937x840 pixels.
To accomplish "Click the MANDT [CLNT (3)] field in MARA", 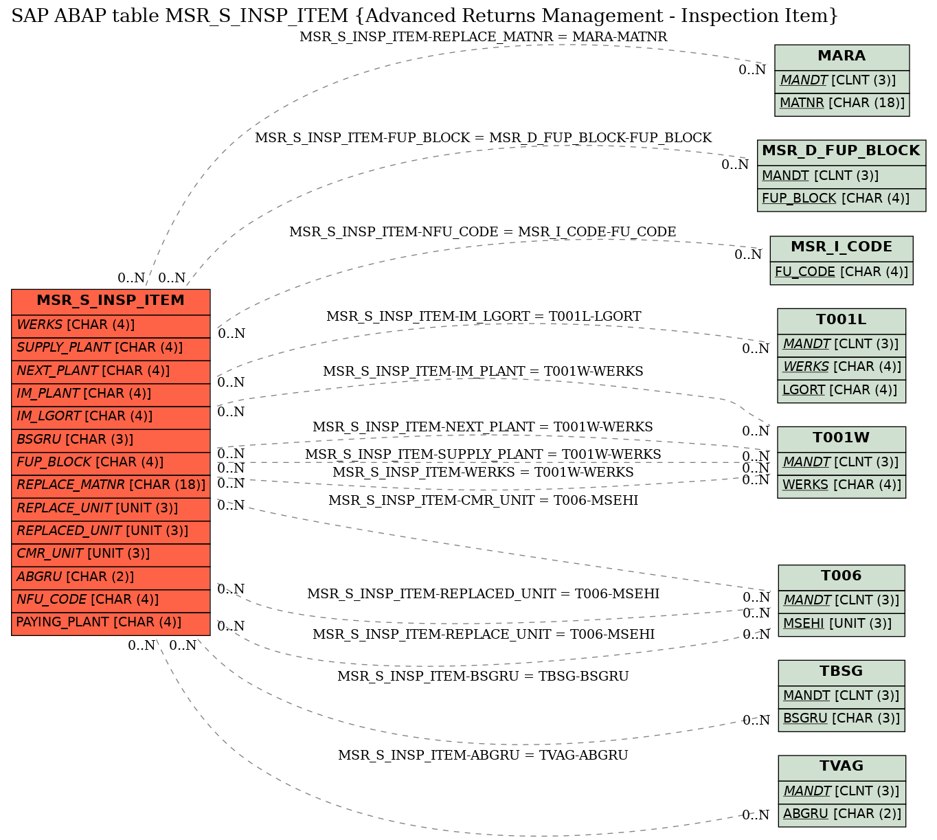I will (842, 81).
